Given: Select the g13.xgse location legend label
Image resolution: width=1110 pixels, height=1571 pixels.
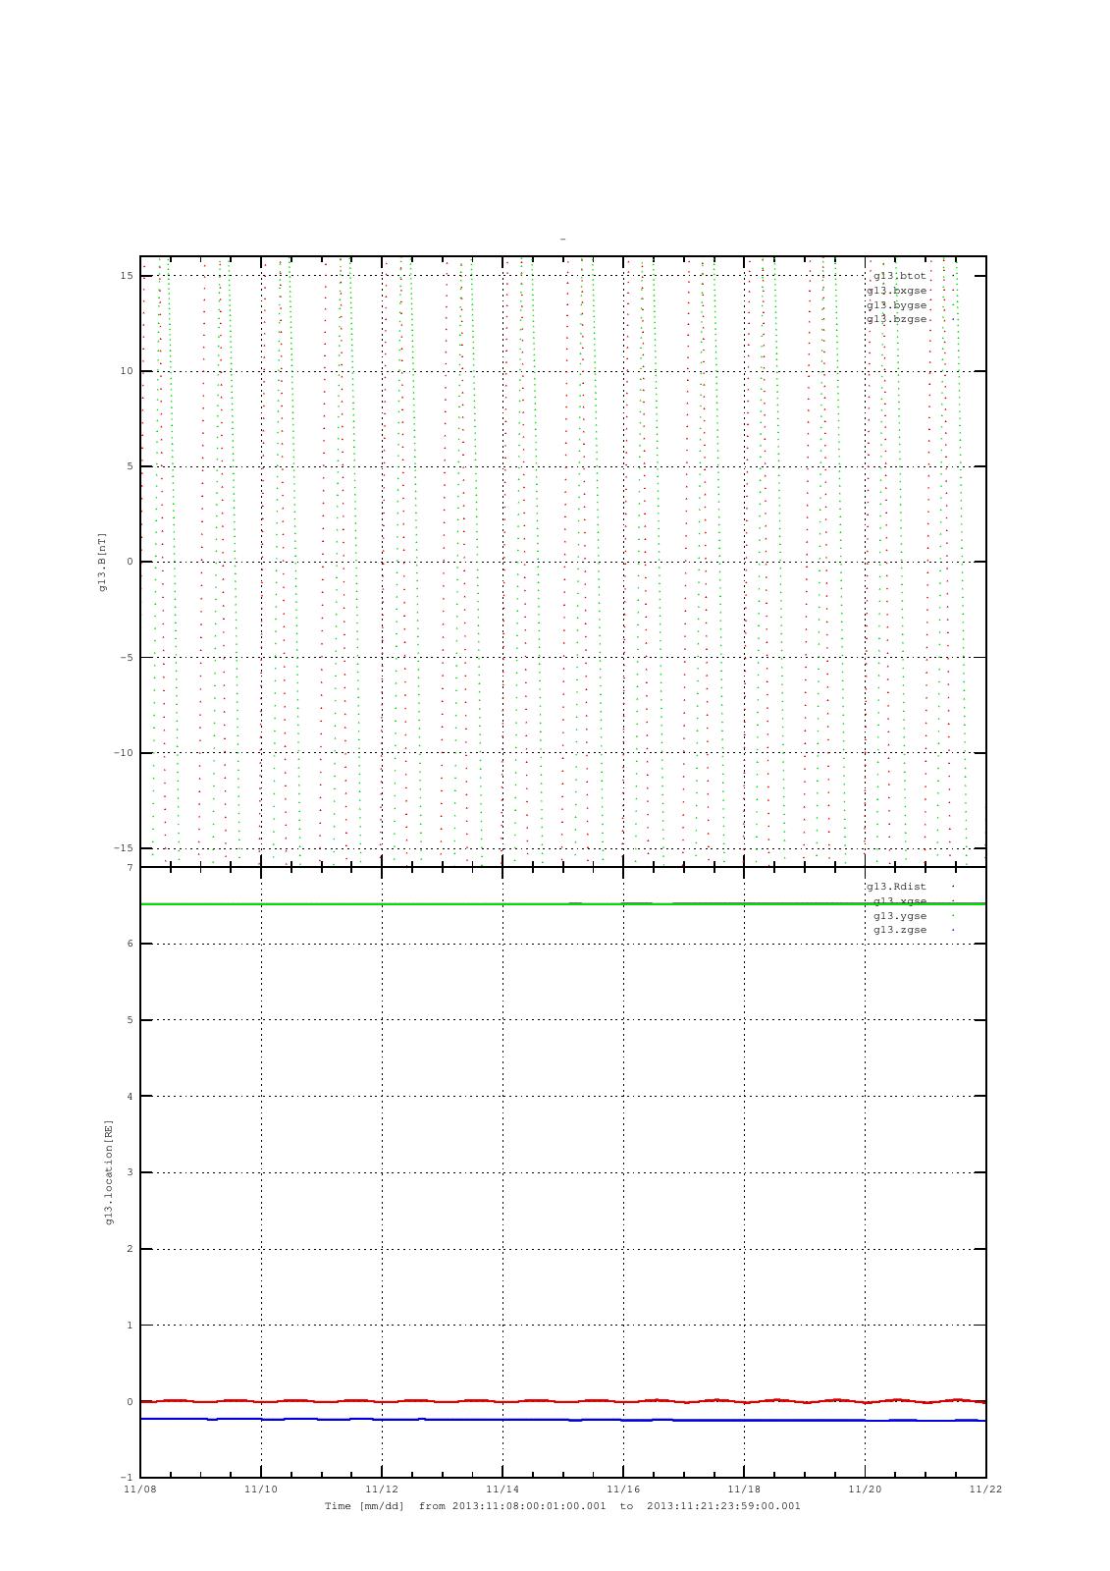Looking at the screenshot, I should 899,901.
